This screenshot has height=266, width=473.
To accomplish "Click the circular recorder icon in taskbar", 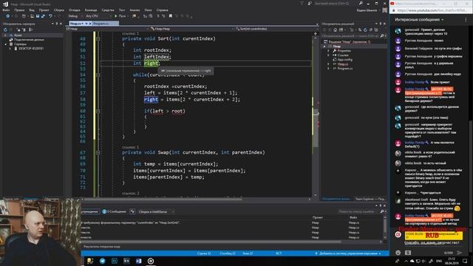I will tap(151, 261).
